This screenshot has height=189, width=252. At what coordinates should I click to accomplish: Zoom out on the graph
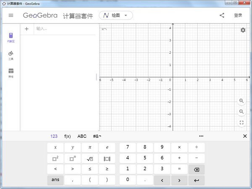pos(241,112)
